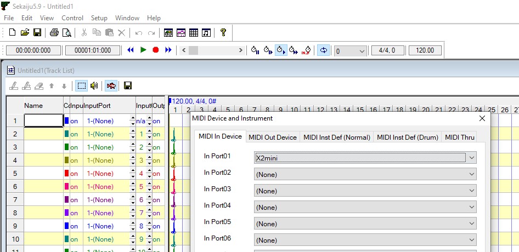Print with the printer icon
This screenshot has width=519, height=252.
click(x=54, y=32)
